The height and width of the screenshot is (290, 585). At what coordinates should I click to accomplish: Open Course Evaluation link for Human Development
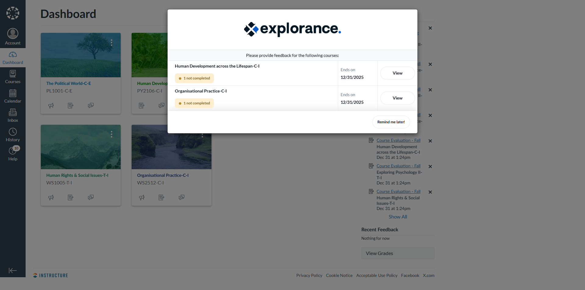[x=399, y=140]
